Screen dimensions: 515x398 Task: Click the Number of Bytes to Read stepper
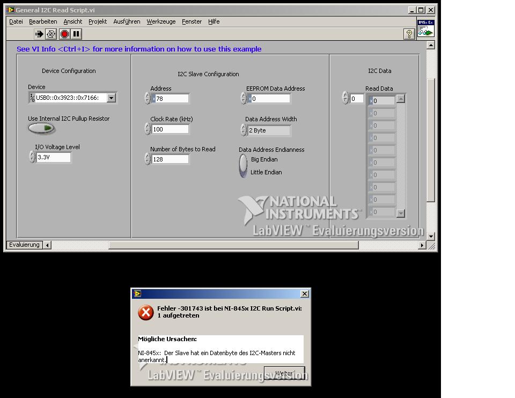(147, 159)
